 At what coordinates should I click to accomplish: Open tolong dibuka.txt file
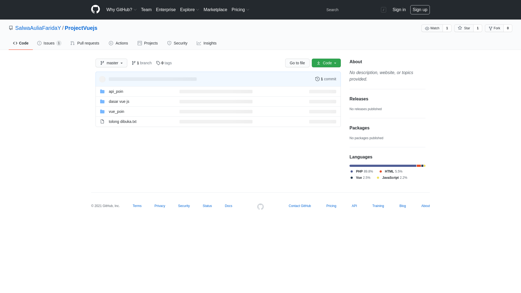point(123,122)
